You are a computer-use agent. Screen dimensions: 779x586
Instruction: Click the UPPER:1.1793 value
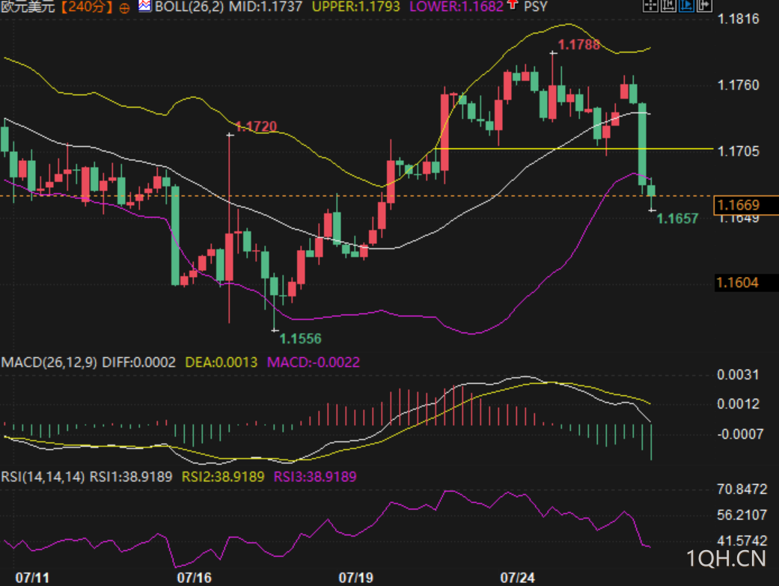click(x=355, y=7)
